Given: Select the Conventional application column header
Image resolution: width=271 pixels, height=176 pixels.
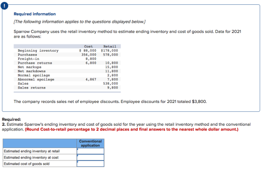Looking at the screenshot, I should coord(90,143).
